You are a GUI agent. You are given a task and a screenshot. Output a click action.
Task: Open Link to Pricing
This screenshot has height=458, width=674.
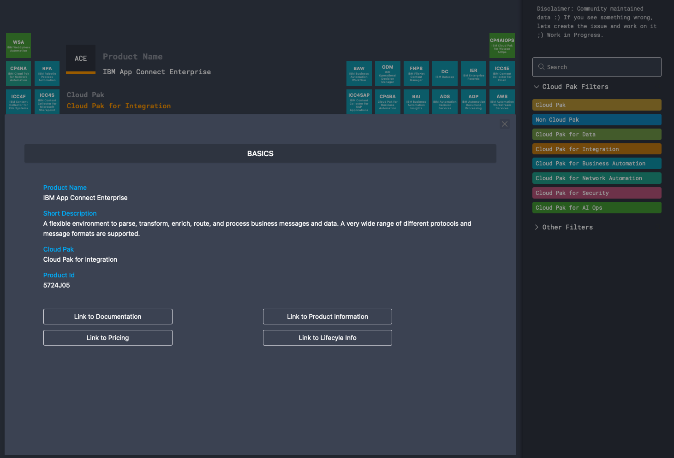point(108,338)
